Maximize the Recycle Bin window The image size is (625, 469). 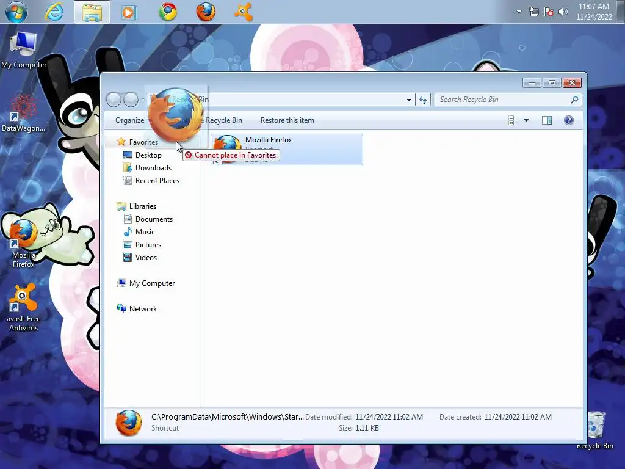[x=552, y=83]
